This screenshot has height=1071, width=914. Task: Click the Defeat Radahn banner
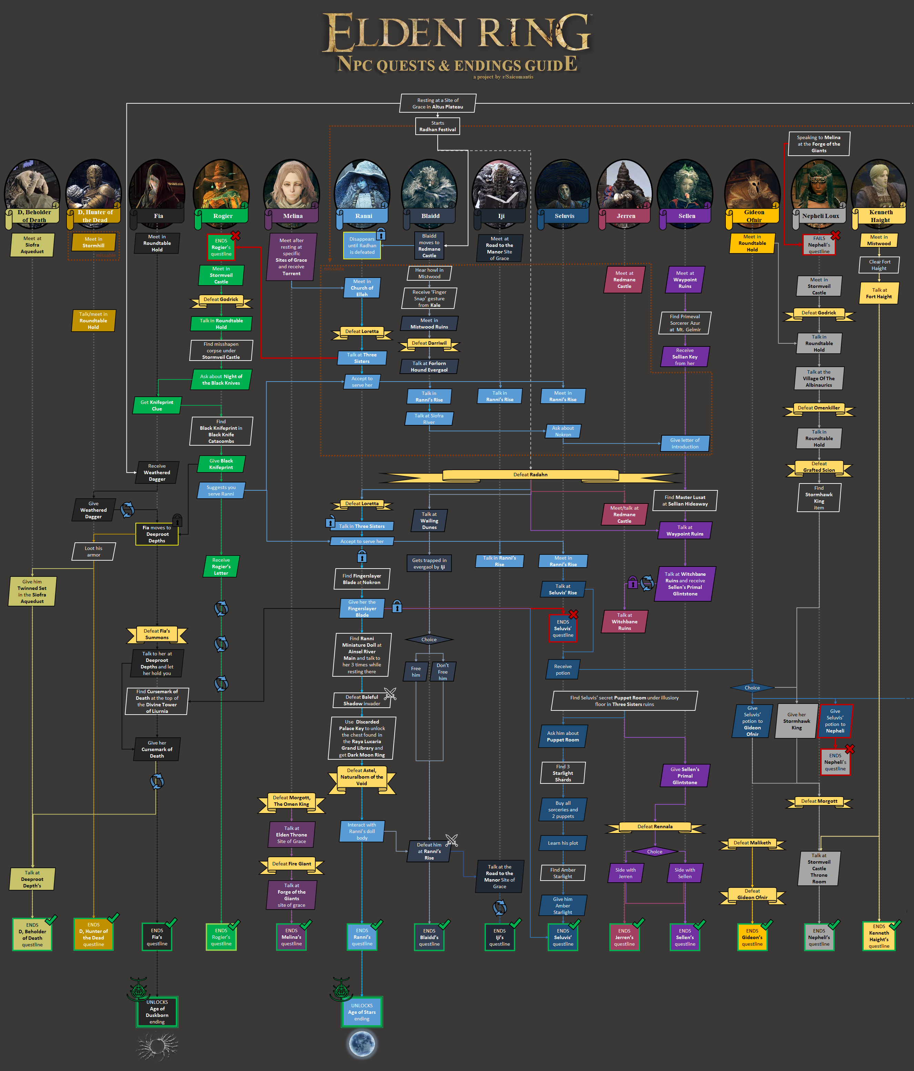click(x=530, y=475)
